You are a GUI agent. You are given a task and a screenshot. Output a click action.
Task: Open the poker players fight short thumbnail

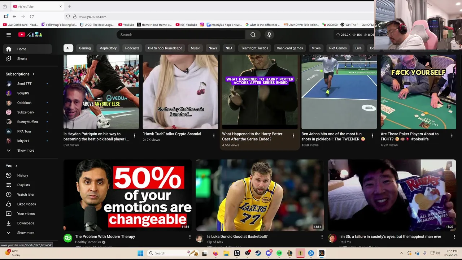coord(418,92)
